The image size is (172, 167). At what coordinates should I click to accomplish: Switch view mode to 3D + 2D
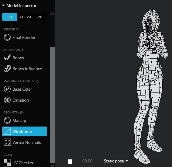coord(25,17)
